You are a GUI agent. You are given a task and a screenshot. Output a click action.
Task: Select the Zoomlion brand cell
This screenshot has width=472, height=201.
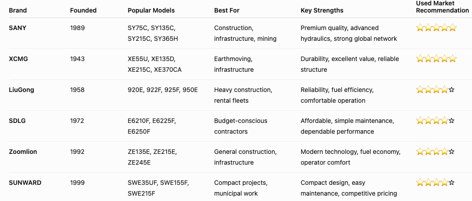click(23, 152)
